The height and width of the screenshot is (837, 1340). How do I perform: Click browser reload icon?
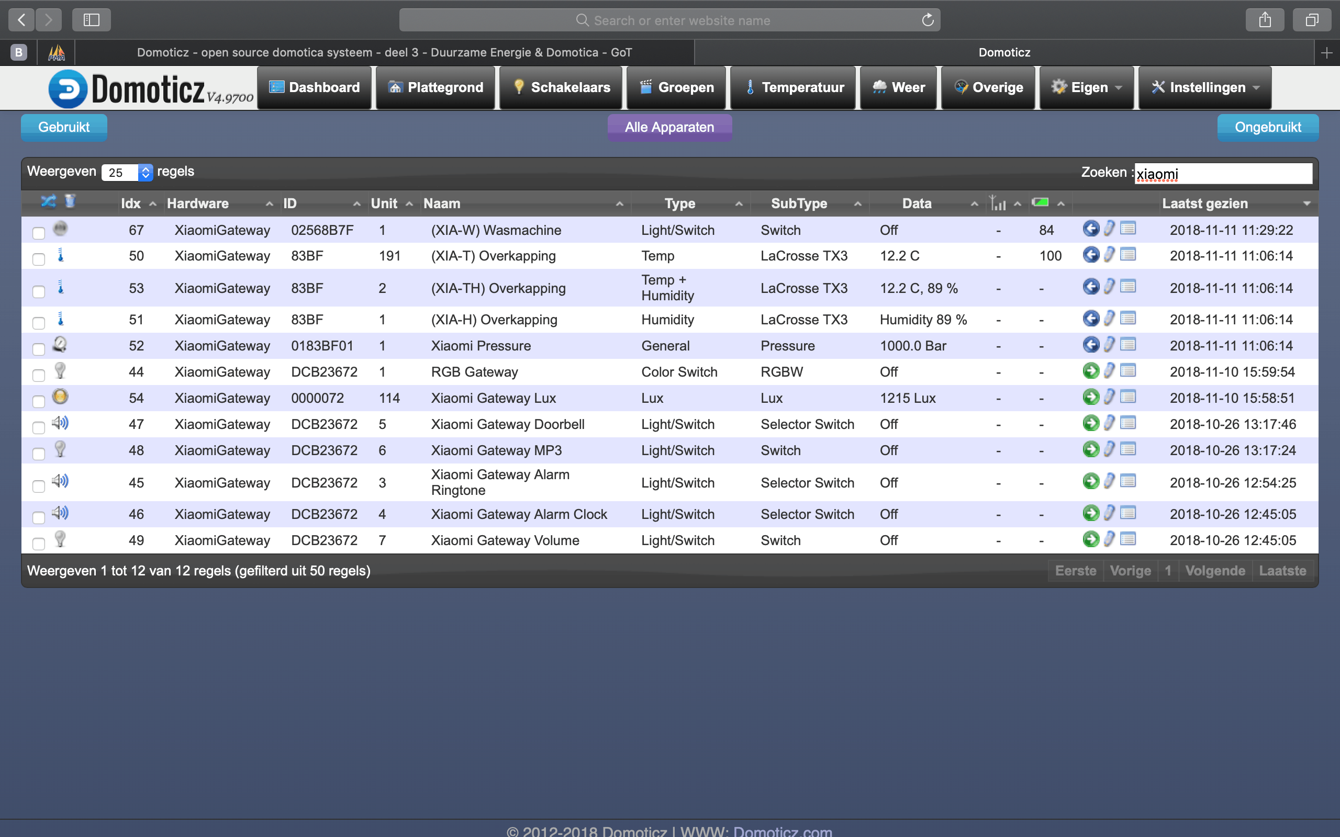[x=928, y=20]
